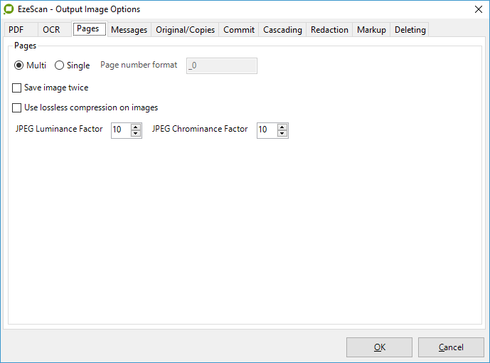
Task: Open the Markup tab
Action: [x=371, y=30]
